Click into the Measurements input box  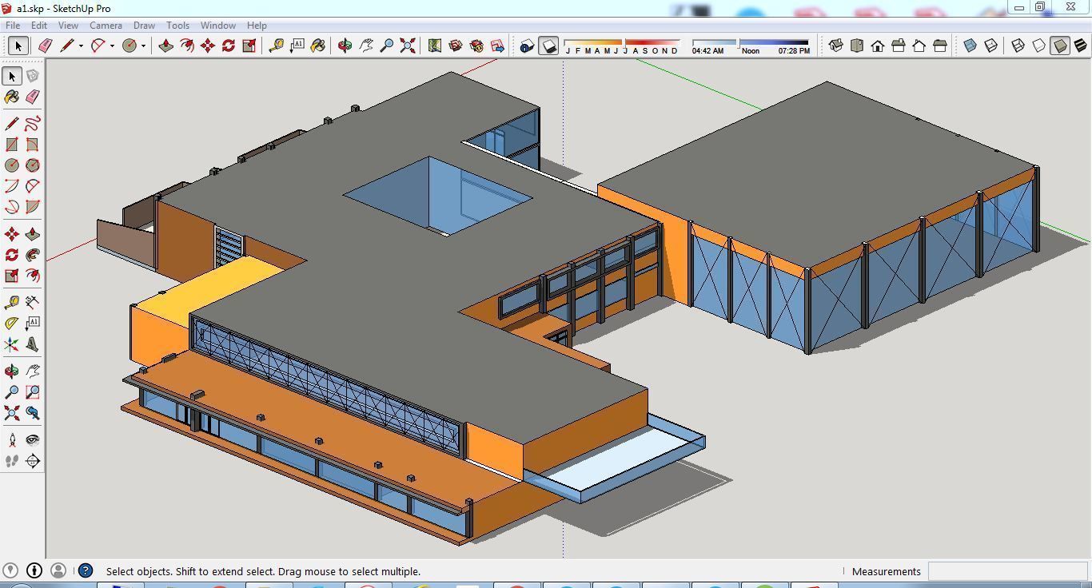pos(1007,571)
